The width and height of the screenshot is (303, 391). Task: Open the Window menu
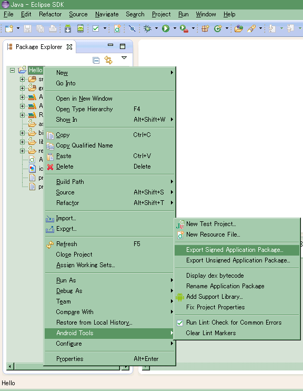206,14
